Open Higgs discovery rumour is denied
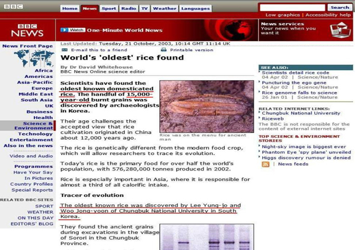The height and width of the screenshot is (250, 355). 306,157
